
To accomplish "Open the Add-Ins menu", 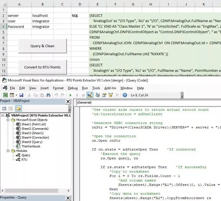I will [110, 88].
